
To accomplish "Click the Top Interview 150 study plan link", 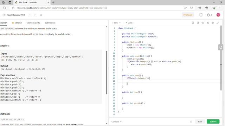I will (16, 15).
